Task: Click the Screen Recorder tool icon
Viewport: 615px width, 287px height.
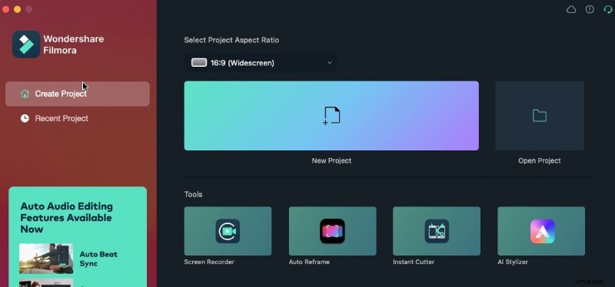Action: pos(228,231)
